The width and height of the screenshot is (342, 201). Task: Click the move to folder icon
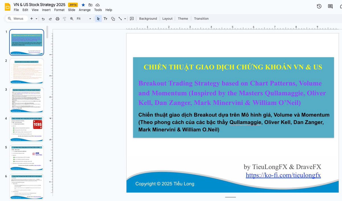pyautogui.click(x=90, y=5)
